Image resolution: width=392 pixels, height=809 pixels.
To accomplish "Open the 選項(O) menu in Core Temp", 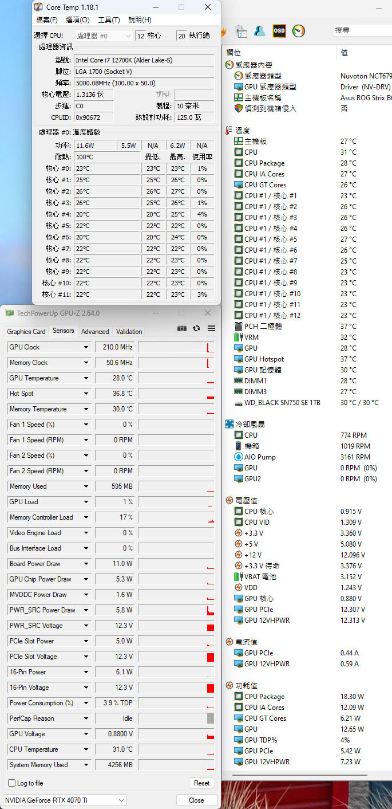I will [78, 20].
